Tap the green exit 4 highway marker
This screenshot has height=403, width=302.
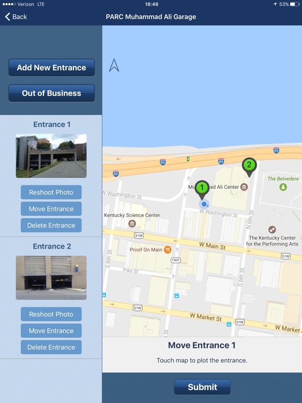pos(188,159)
